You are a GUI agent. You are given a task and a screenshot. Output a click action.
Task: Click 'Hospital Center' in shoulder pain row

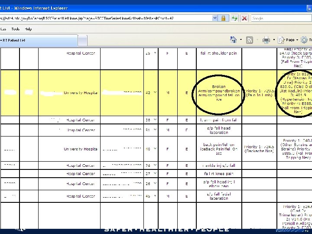(x=81, y=53)
